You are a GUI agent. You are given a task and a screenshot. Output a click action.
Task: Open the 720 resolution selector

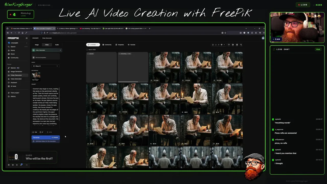[x=34, y=132]
